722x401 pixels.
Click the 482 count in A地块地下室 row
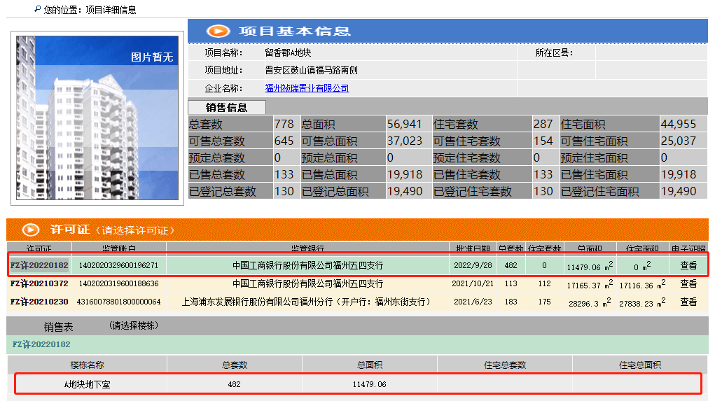coord(234,384)
